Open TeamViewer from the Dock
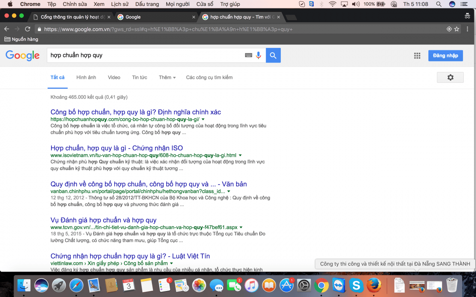This screenshot has height=297, width=476. click(339, 285)
